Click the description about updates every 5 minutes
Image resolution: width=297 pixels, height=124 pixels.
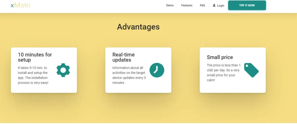[x=129, y=75]
